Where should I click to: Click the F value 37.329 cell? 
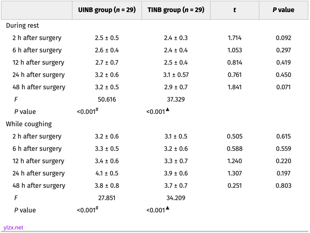(x=176, y=99)
